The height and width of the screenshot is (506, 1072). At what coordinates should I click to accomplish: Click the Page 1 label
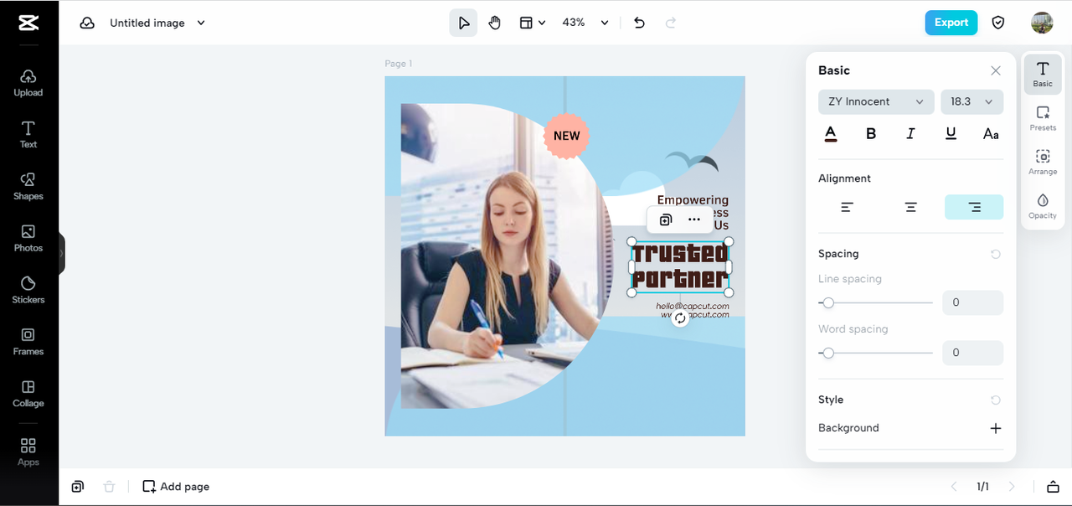(x=399, y=64)
